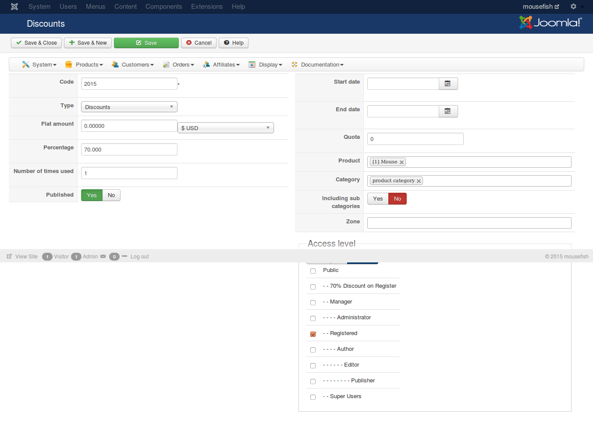This screenshot has height=445, width=593.
Task: Open the mousefish site link
Action: point(541,7)
